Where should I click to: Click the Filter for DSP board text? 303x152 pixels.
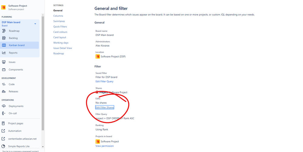[x=106, y=77]
